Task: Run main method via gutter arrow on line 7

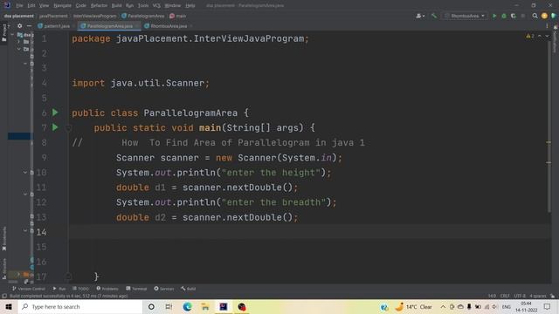Action: (55, 127)
